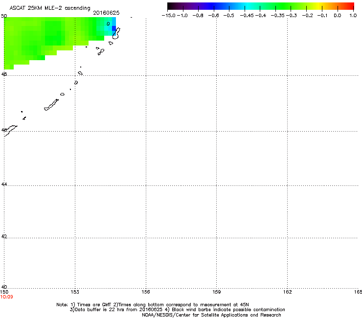The image size is (362, 318).
Task: Click the long island outline near 47N
Action: pos(51,105)
